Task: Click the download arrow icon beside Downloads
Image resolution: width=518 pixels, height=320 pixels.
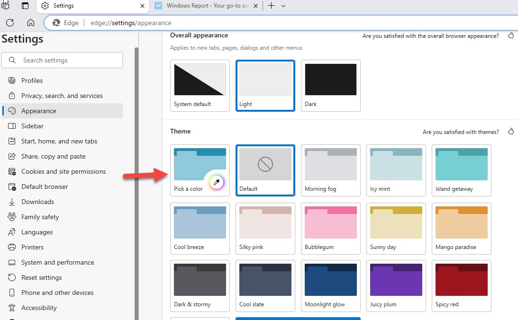Action: tap(12, 202)
